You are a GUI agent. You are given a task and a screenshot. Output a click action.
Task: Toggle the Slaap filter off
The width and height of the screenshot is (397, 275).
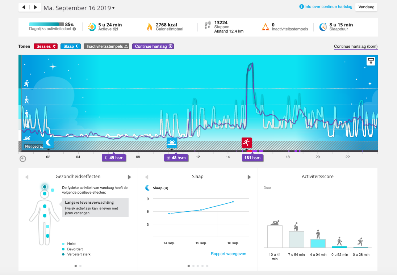(x=71, y=46)
